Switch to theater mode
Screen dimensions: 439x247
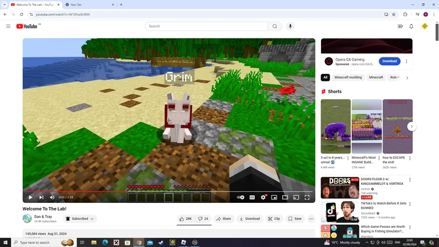pyautogui.click(x=285, y=197)
